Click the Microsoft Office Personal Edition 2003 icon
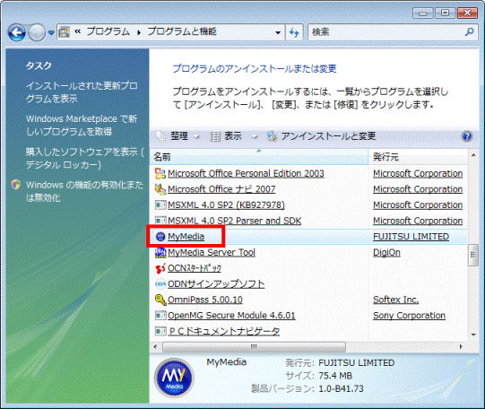This screenshot has width=485, height=409. tap(160, 174)
